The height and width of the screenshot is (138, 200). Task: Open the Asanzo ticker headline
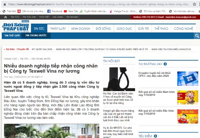click(171, 49)
